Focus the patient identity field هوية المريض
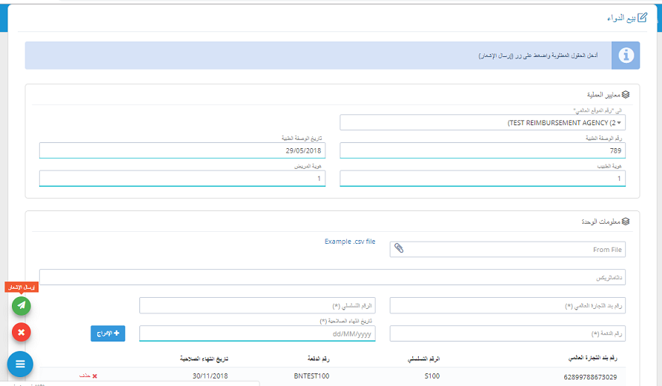Viewport: 662px width, 386px height. pyautogui.click(x=182, y=179)
